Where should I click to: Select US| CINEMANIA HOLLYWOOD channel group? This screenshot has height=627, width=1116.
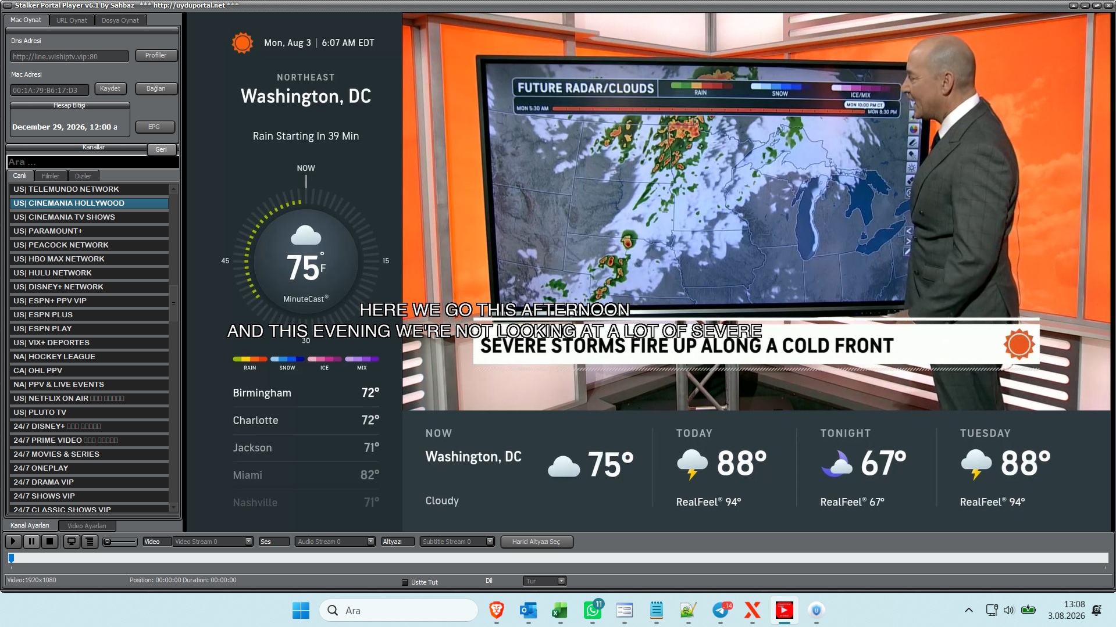tap(90, 203)
